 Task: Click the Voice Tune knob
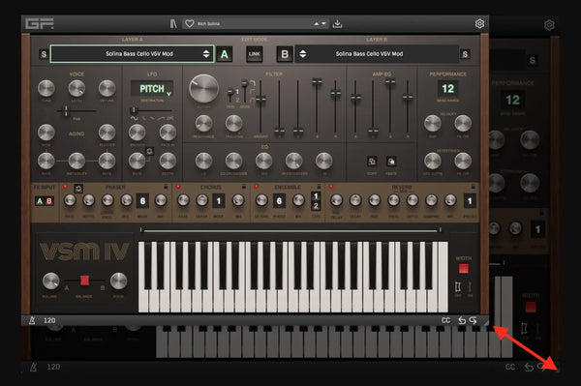click(x=46, y=88)
